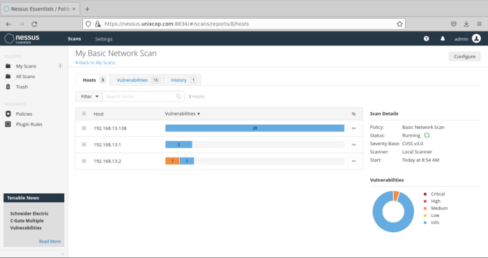
Task: Open Plugin Rules icon in sidebar
Action: [x=8, y=124]
